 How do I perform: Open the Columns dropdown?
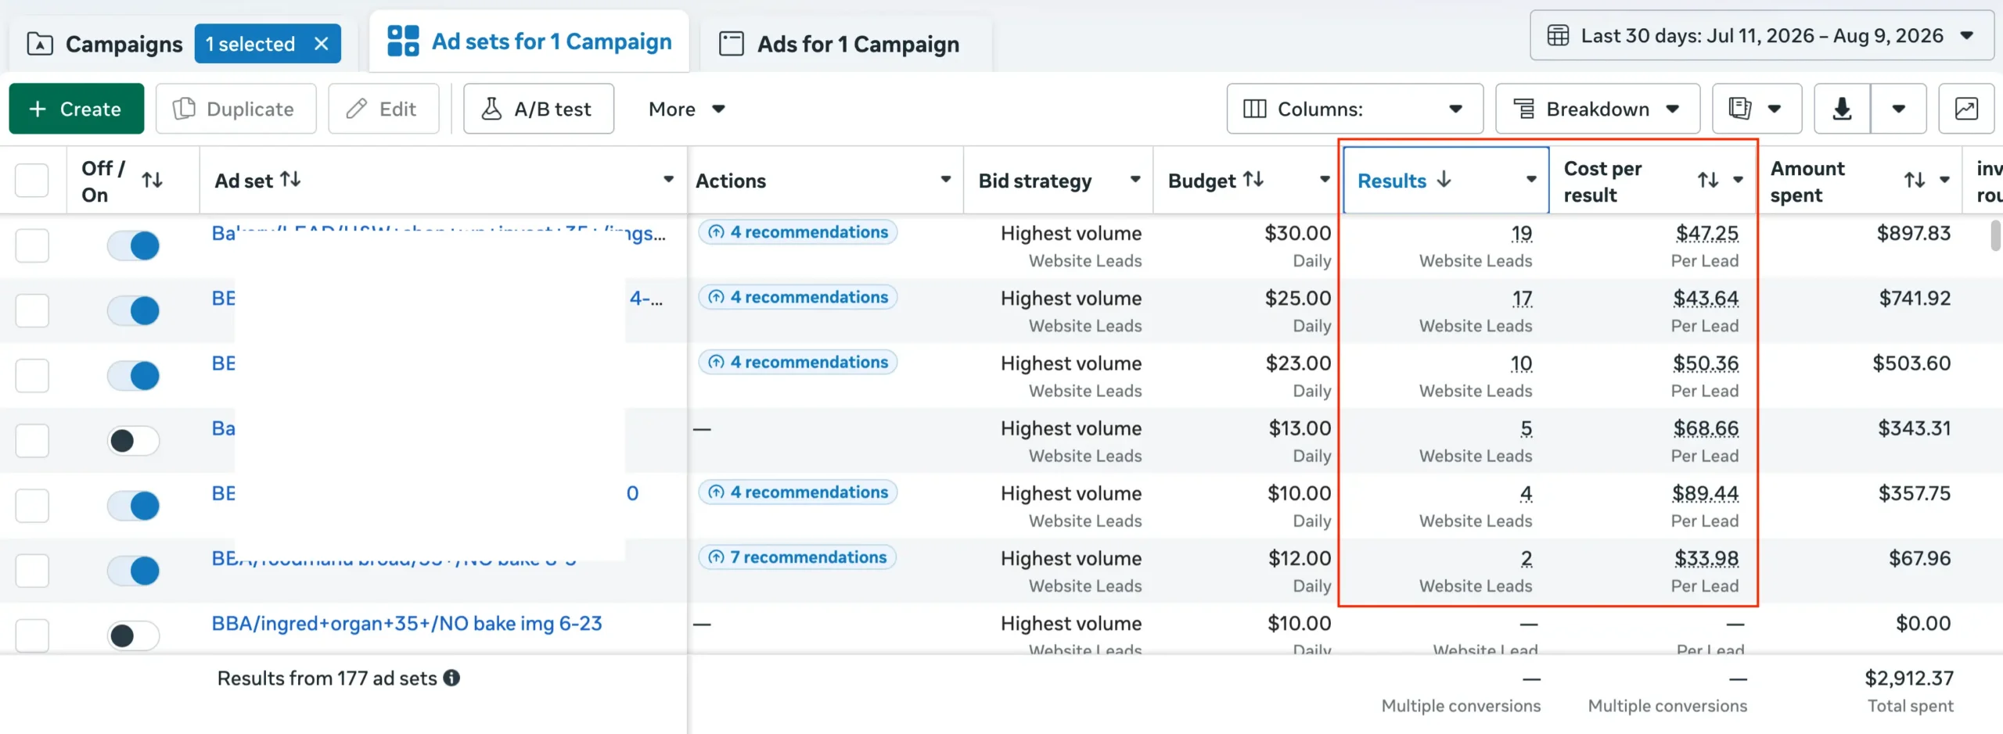pos(1354,109)
